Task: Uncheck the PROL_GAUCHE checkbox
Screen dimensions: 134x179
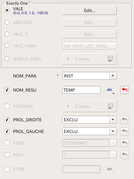Action: [7, 131]
